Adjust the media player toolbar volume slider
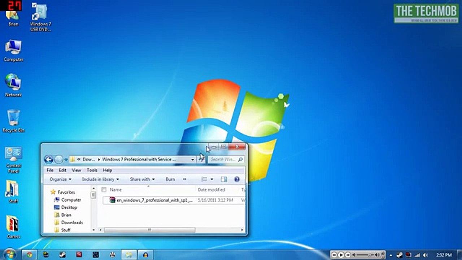The height and width of the screenshot is (260, 462). 369,255
